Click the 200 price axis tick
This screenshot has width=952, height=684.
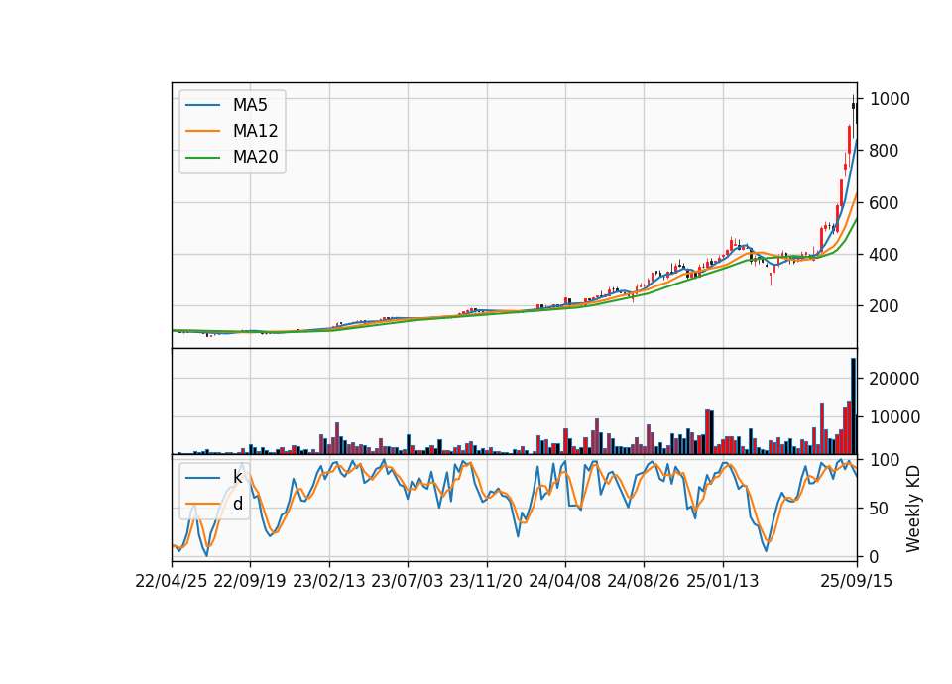(x=884, y=306)
